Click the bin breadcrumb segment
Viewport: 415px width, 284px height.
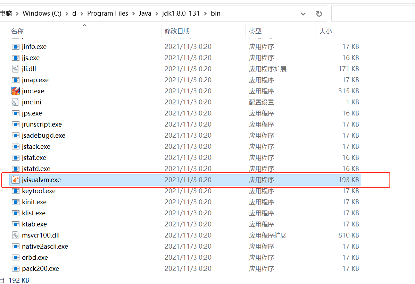point(215,14)
